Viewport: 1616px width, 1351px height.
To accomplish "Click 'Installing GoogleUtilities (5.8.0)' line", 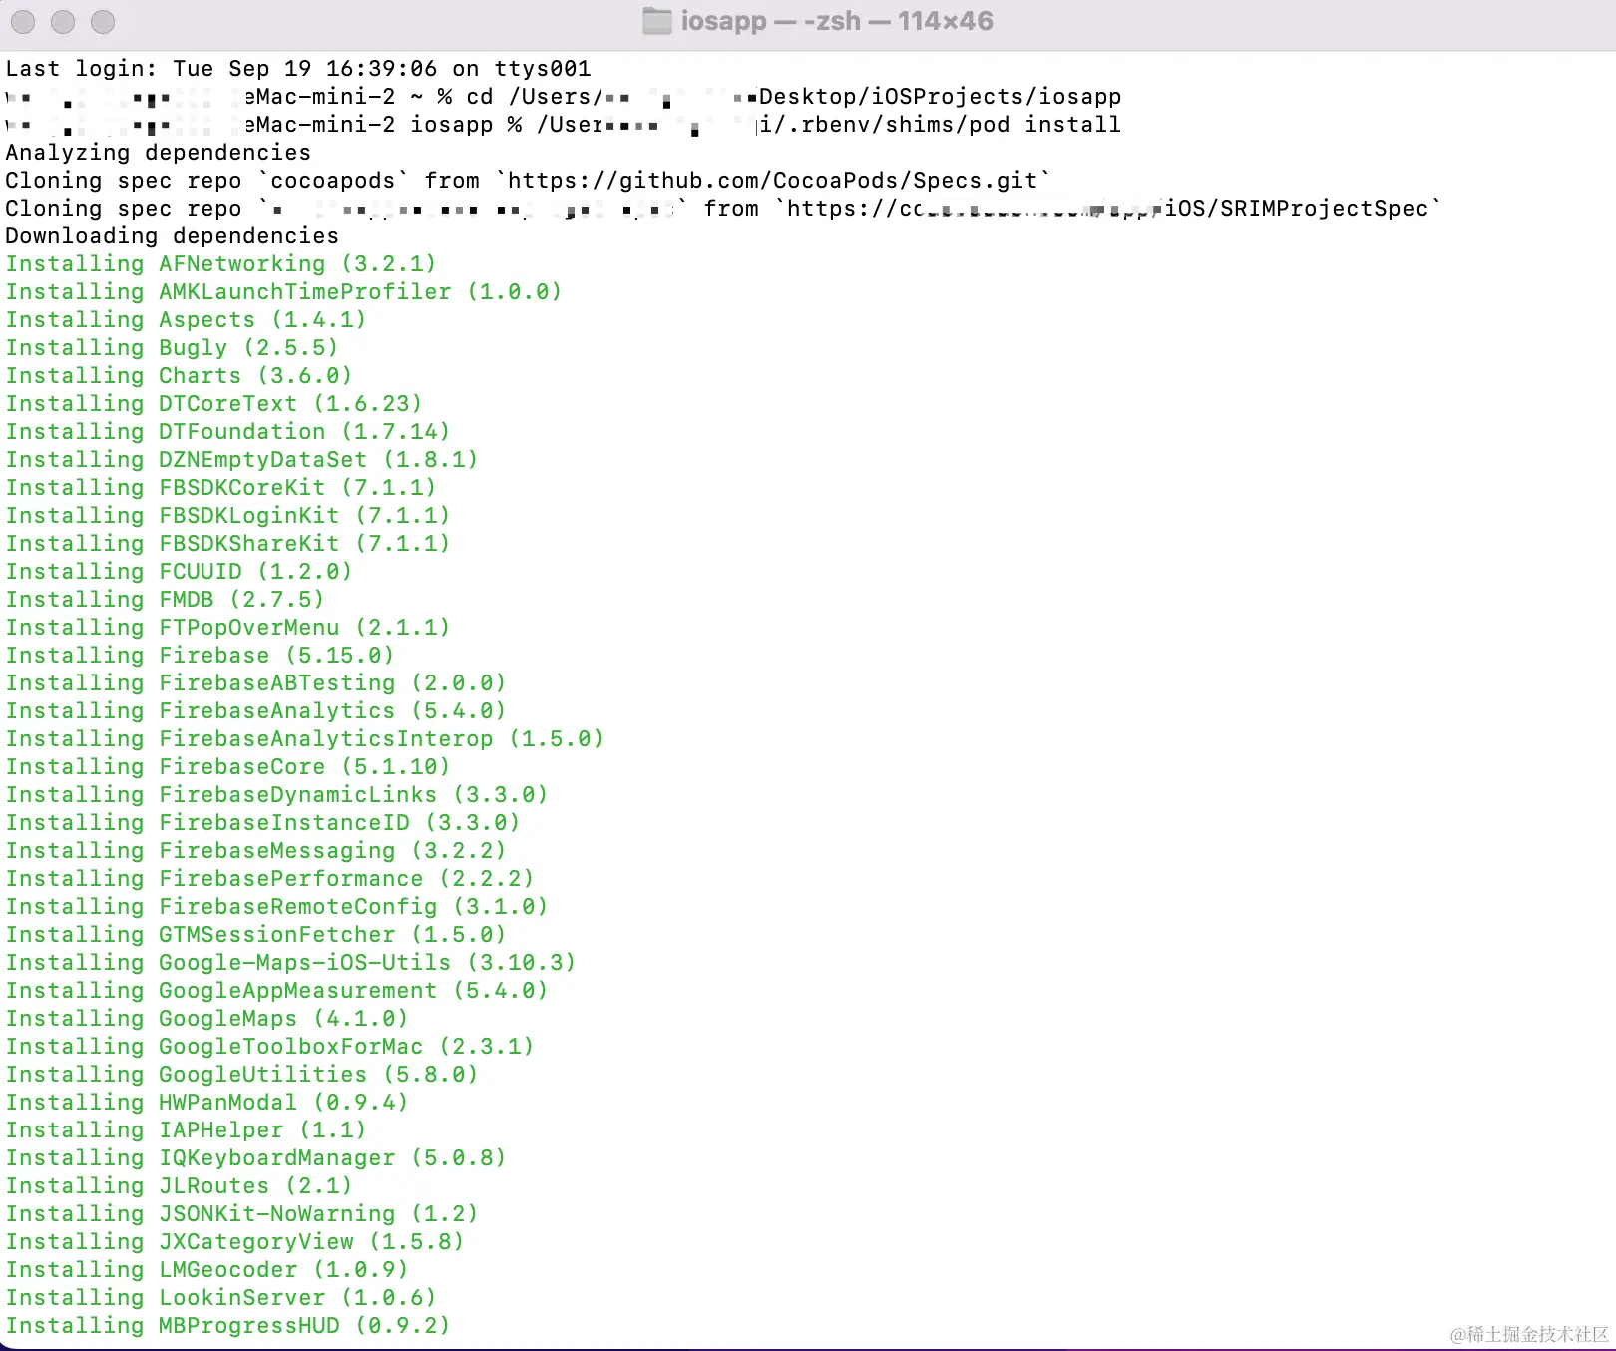I will pyautogui.click(x=242, y=1075).
